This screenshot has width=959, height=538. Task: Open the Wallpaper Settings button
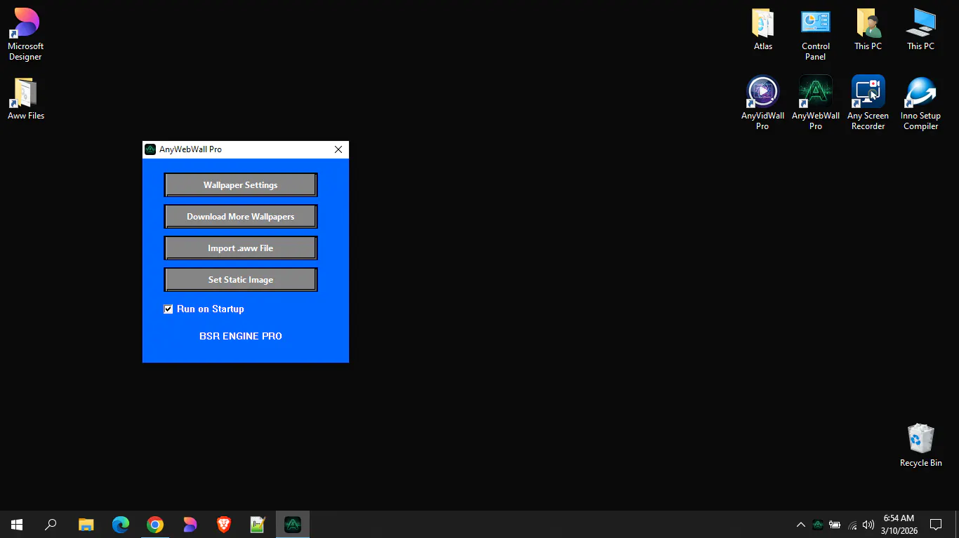(x=241, y=185)
